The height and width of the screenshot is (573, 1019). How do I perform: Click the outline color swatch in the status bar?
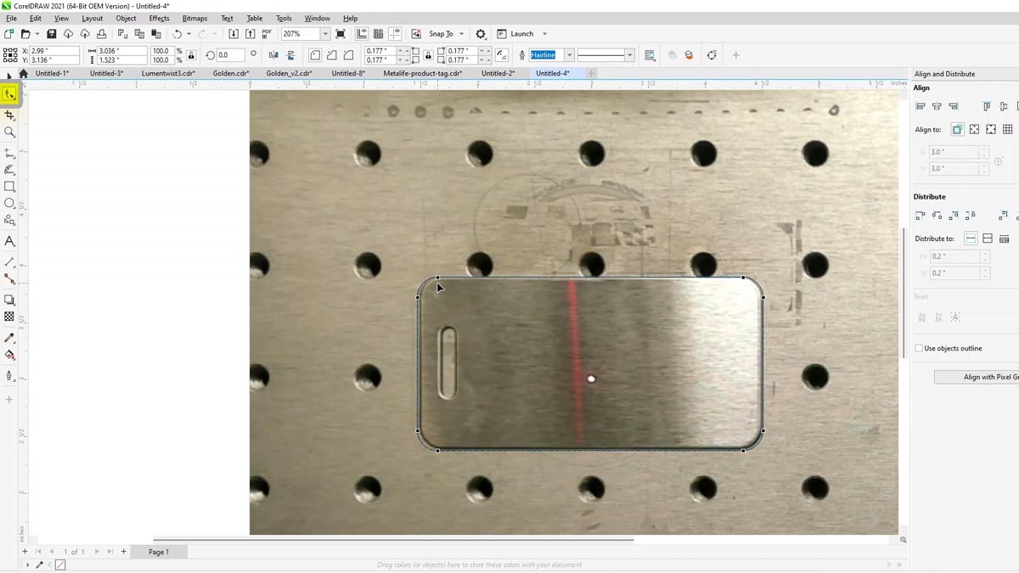(x=59, y=564)
